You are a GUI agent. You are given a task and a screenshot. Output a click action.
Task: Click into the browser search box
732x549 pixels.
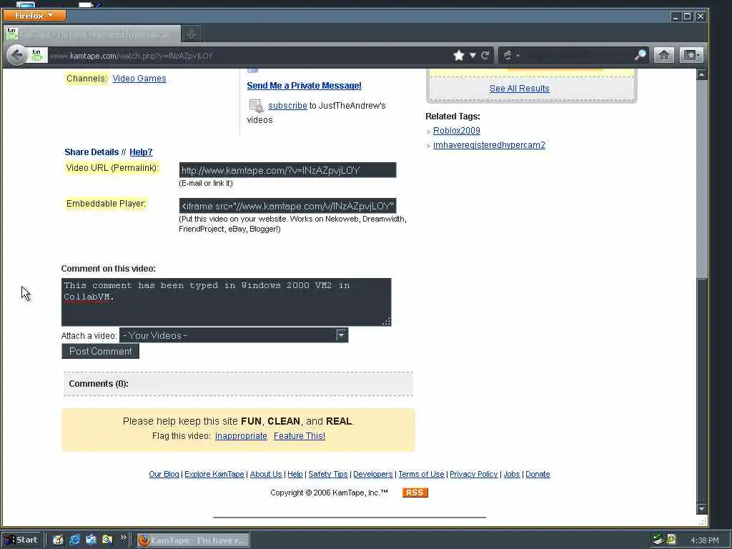tap(577, 56)
